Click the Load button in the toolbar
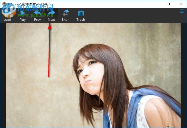187x128 pixels. coord(7,15)
